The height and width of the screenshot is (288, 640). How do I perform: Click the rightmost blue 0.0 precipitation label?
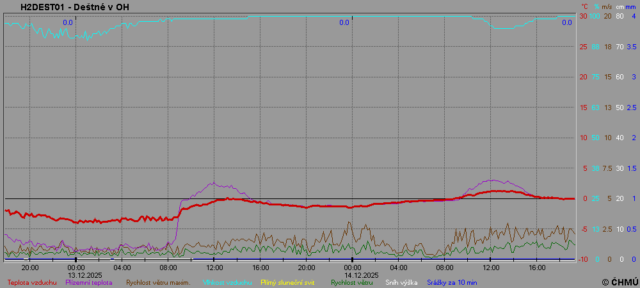(566, 22)
